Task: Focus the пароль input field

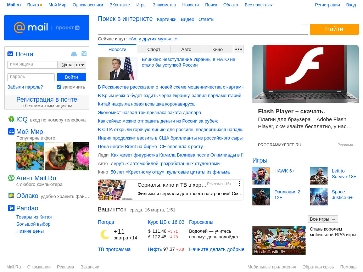Action: [x=31, y=77]
